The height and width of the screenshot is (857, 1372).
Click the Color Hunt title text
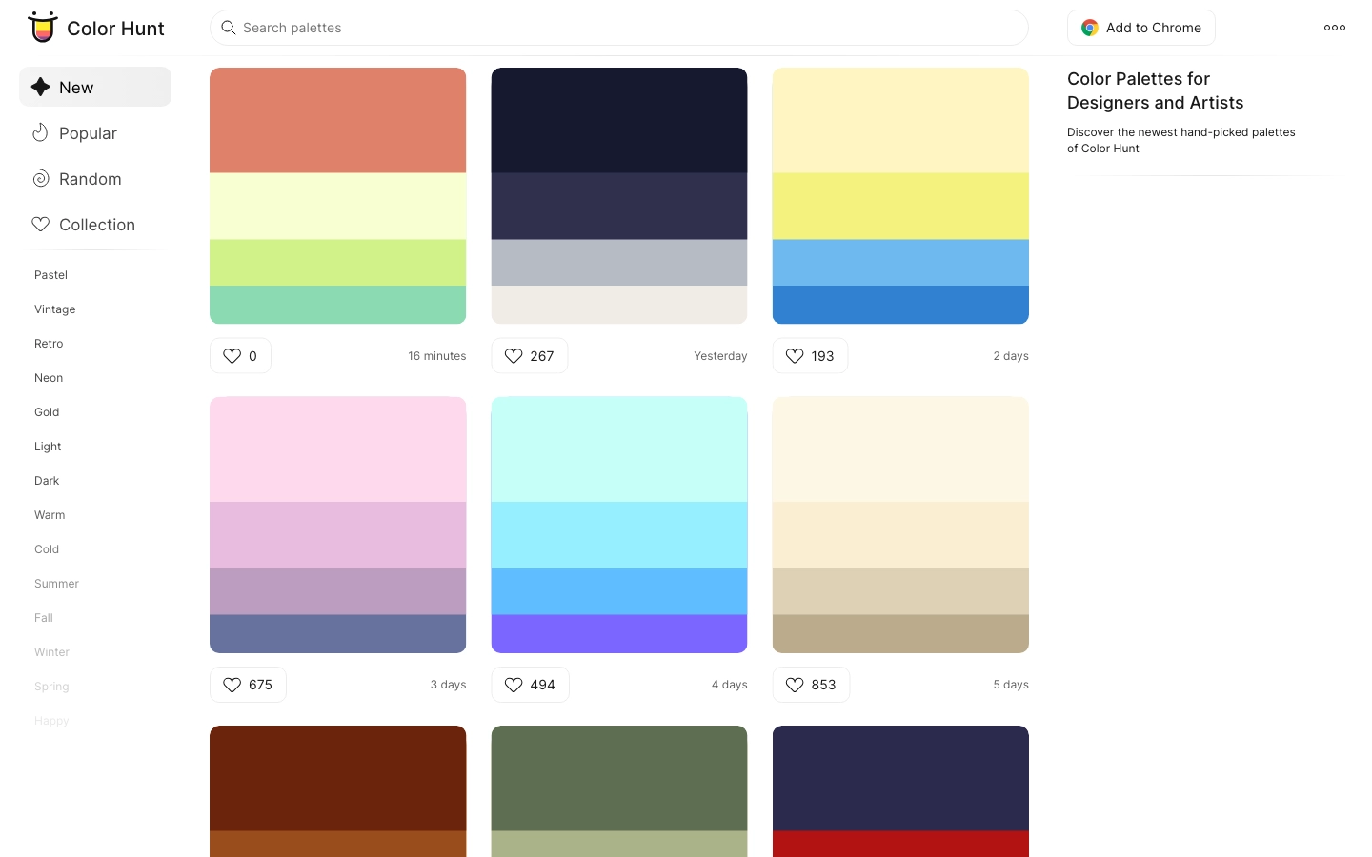pyautogui.click(x=115, y=29)
